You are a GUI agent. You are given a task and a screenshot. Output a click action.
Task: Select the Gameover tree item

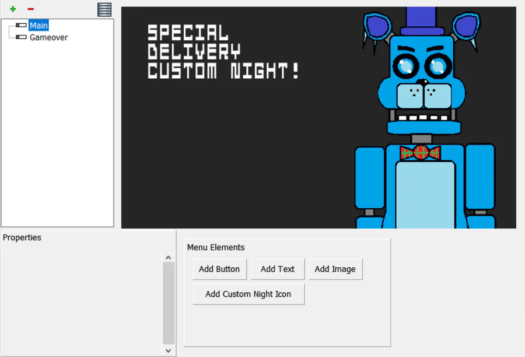[48, 37]
